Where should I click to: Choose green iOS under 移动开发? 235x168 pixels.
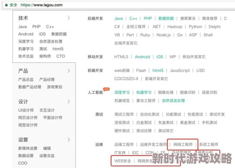(x=159, y=57)
